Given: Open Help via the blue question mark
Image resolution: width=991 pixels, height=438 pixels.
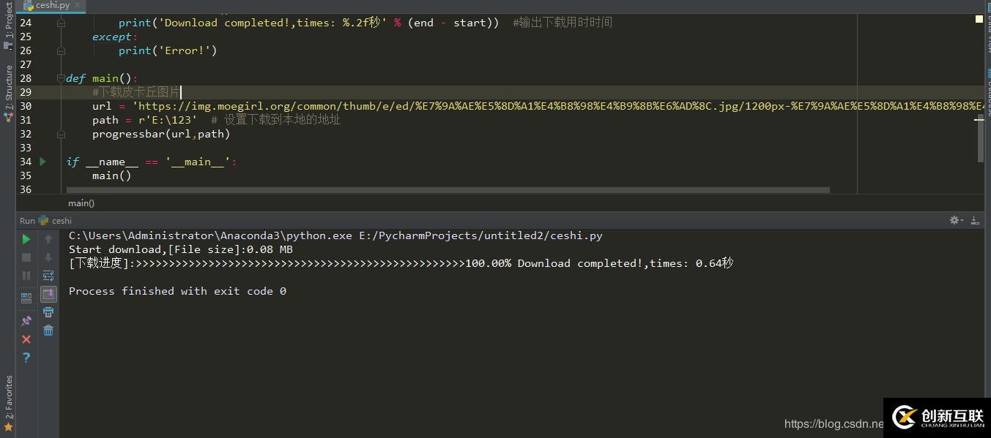Looking at the screenshot, I should 26,358.
